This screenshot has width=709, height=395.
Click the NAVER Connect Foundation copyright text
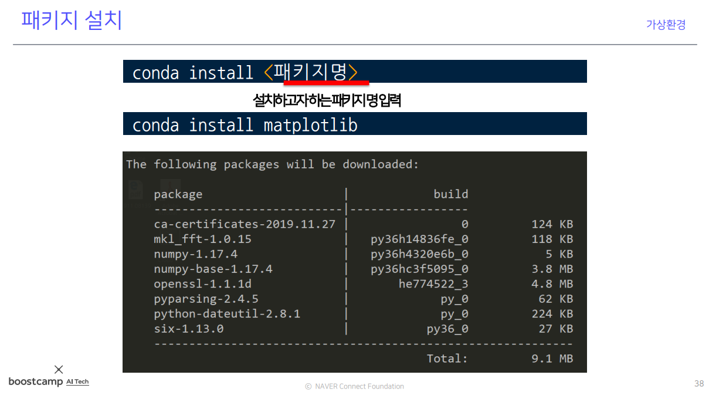[x=355, y=386]
